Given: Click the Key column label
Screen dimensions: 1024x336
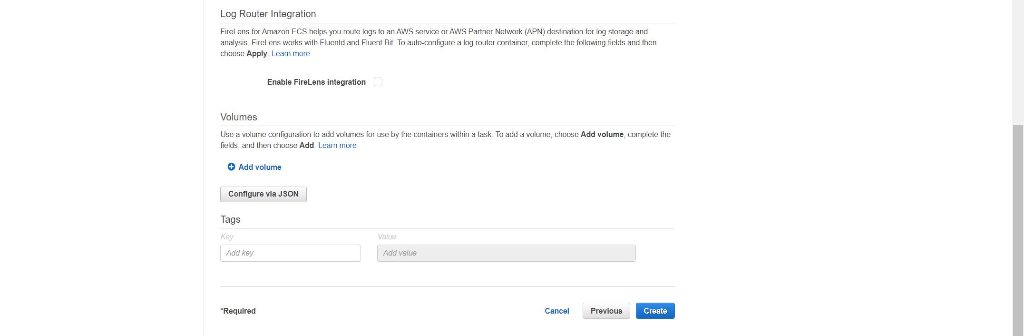Looking at the screenshot, I should (227, 237).
